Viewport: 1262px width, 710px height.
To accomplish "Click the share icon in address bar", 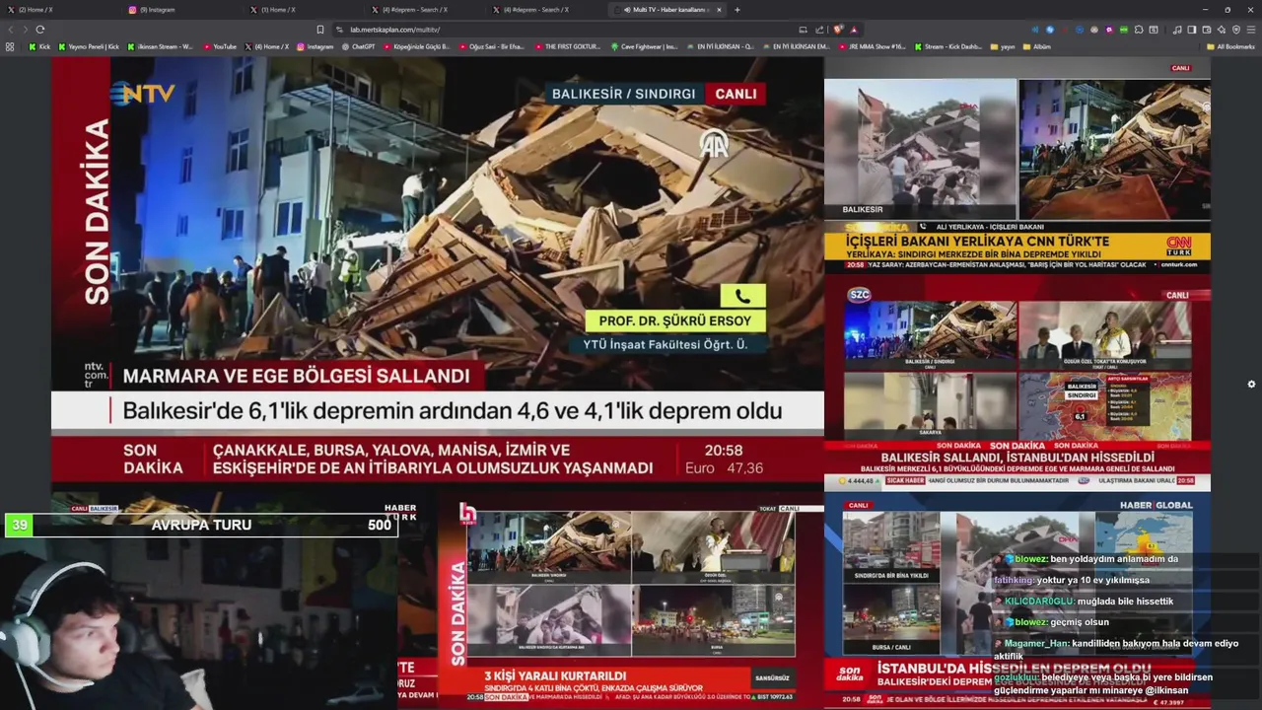I will coord(819,30).
